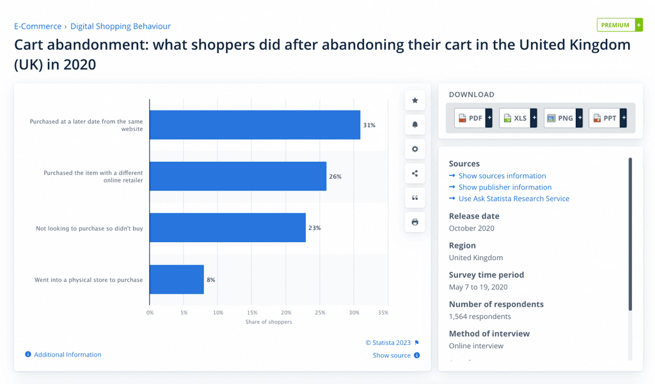Expand additional XLS download options
The image size is (655, 384).
point(534,118)
